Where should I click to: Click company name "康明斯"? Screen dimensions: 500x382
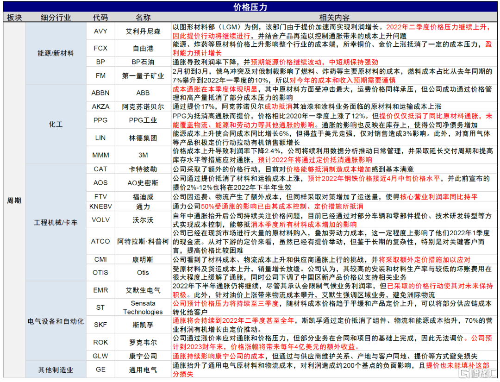pyautogui.click(x=143, y=260)
